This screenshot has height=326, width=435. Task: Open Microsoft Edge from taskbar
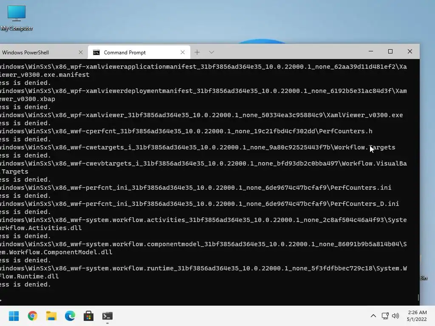tap(70, 316)
